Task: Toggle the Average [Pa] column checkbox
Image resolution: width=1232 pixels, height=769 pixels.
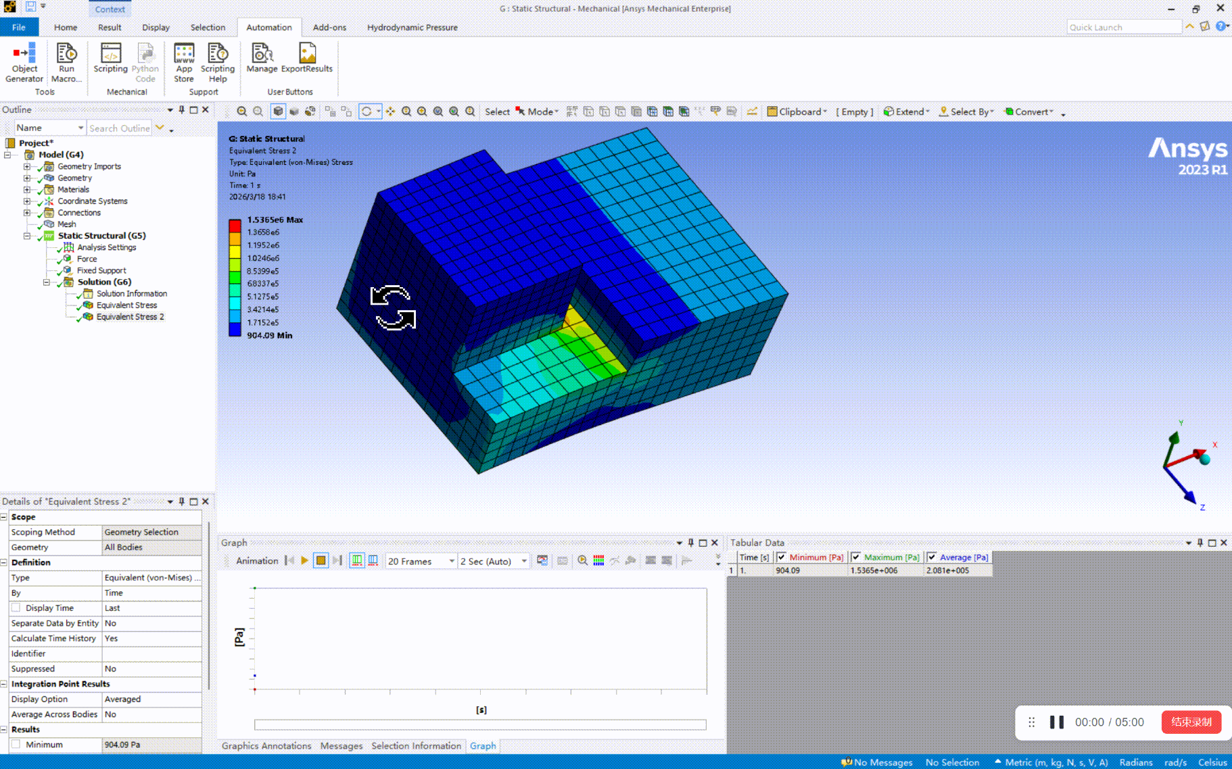Action: (x=932, y=557)
